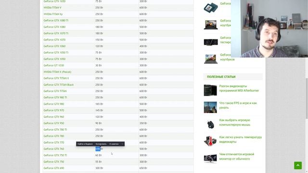
Task: Open the 'Разгон видеокарты программой MSI Afterburner' link
Action: click(239, 88)
